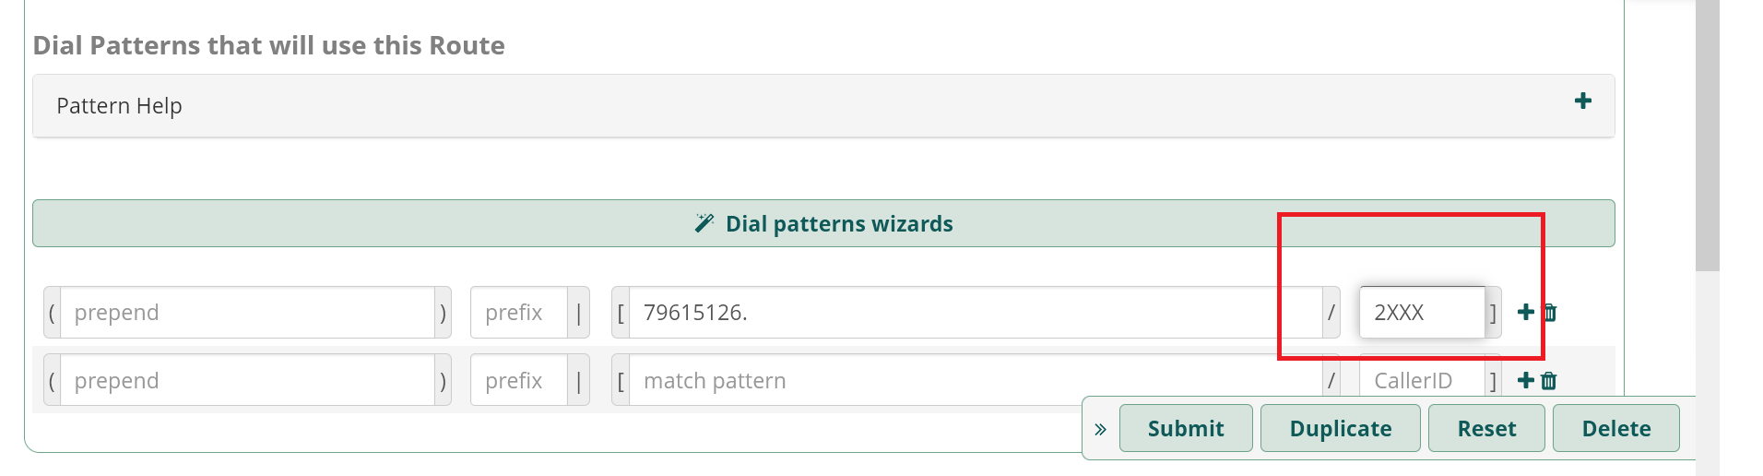The image size is (1763, 476).
Task: Edit match pattern 79615126. field
Action: [x=976, y=313]
